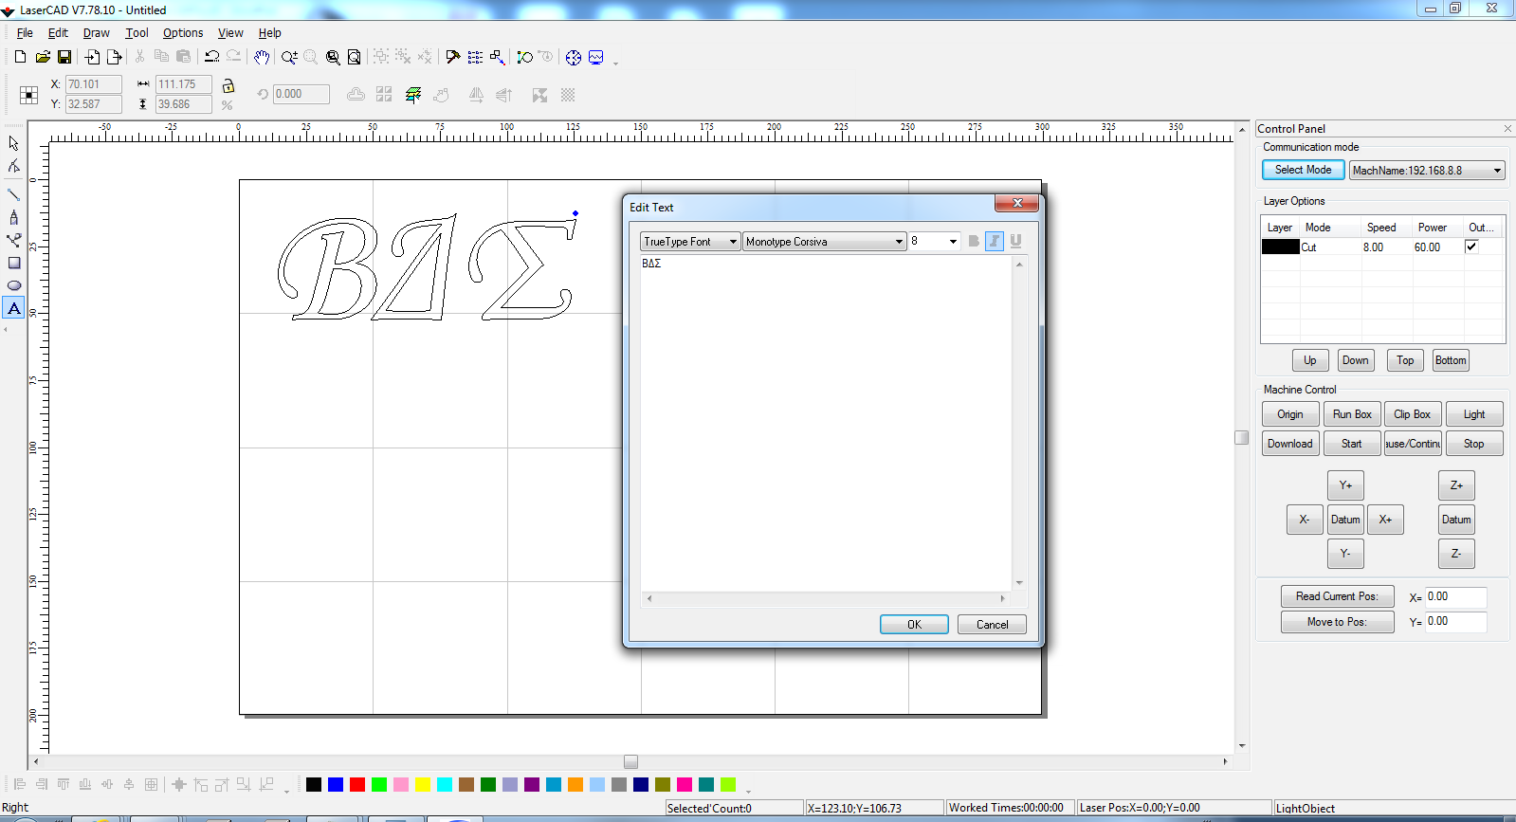Open the MachName 192.168.8.8 dropdown
This screenshot has height=822, width=1516.
(1427, 171)
